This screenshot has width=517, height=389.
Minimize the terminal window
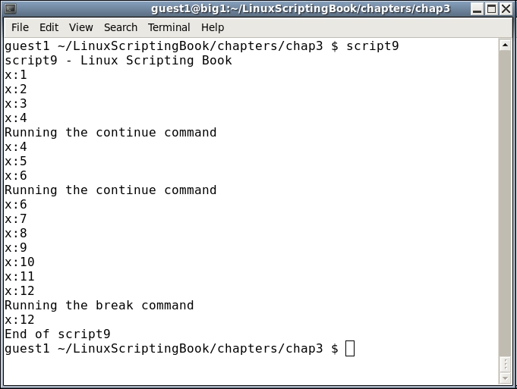[475, 9]
